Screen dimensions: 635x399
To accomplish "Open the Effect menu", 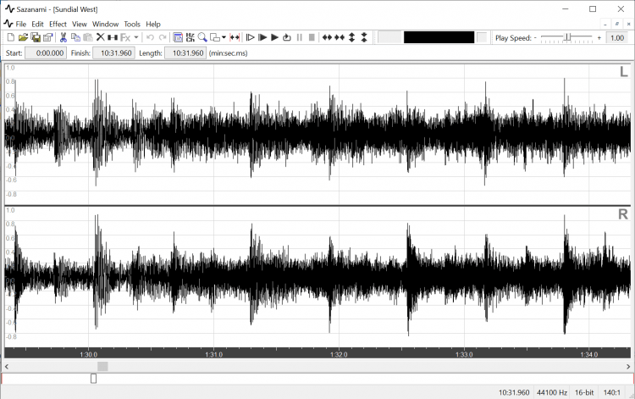I will (x=58, y=24).
